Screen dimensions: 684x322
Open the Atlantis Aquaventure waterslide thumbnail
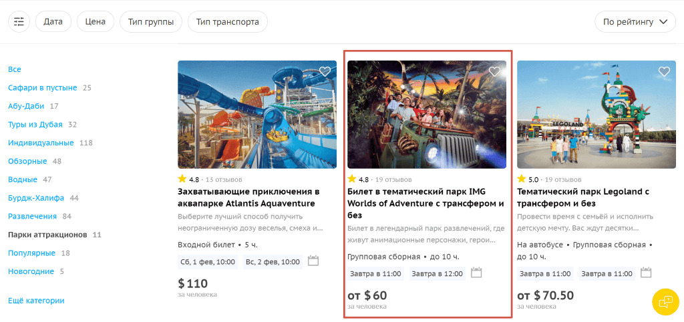(x=257, y=115)
